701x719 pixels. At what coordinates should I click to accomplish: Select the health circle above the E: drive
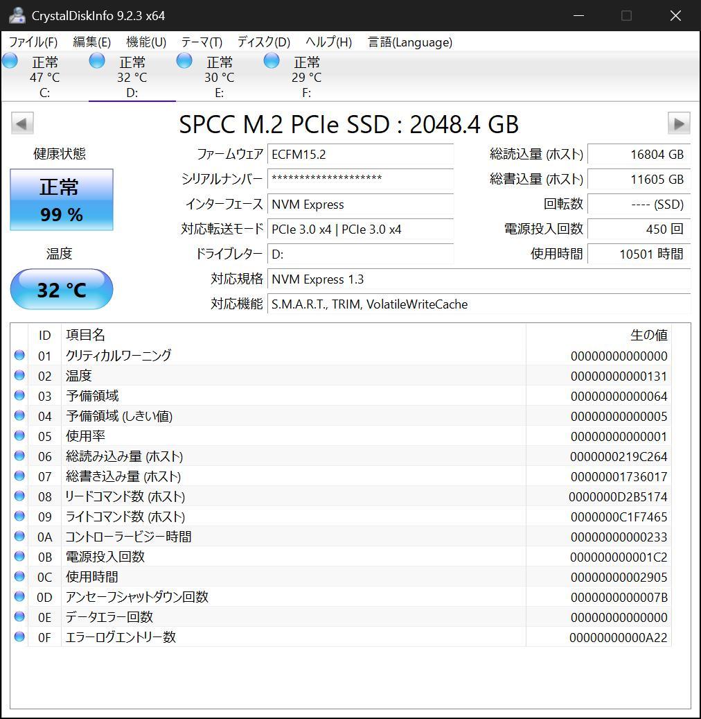184,61
